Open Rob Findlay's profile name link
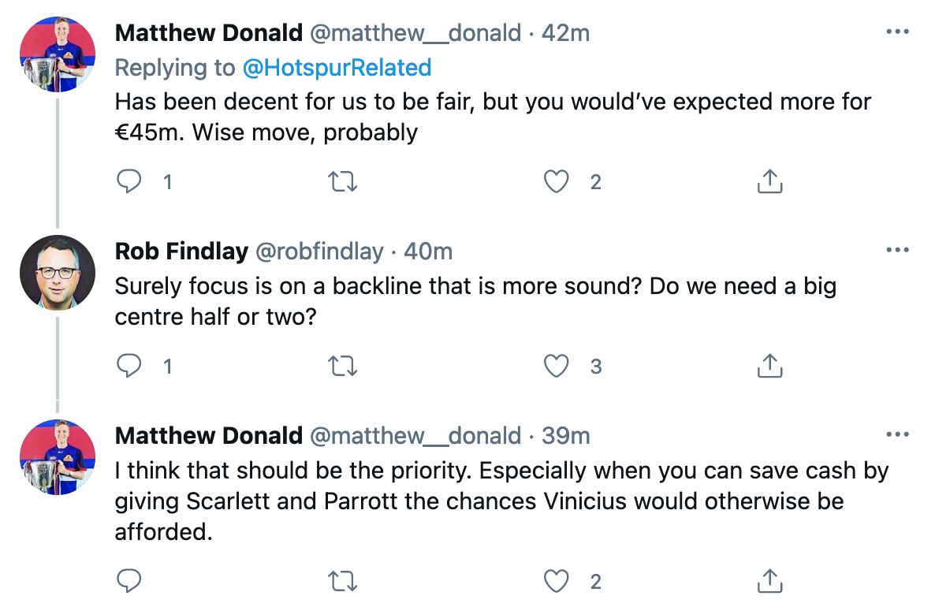The width and height of the screenshot is (935, 607). click(x=181, y=251)
